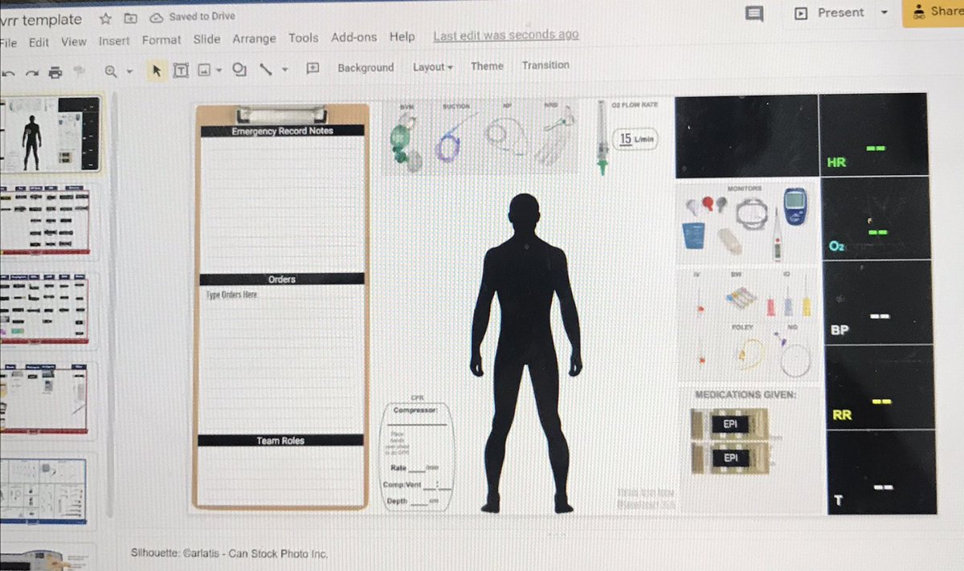Select the nasal cannula NP image

click(x=505, y=134)
